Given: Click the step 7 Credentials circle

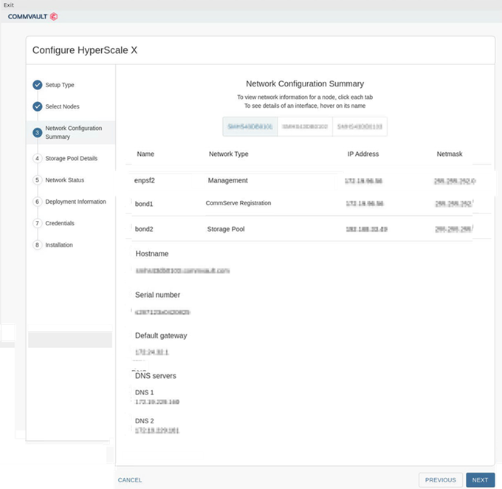Looking at the screenshot, I should point(37,223).
